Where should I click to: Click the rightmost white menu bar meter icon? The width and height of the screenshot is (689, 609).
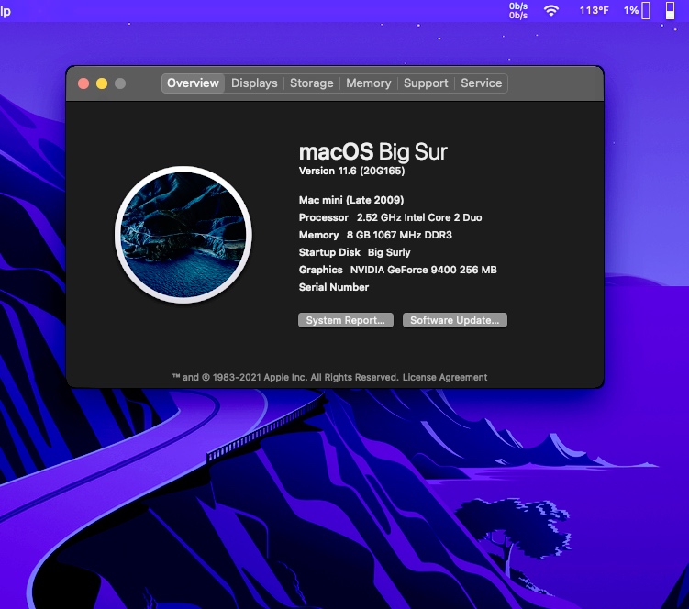[670, 10]
